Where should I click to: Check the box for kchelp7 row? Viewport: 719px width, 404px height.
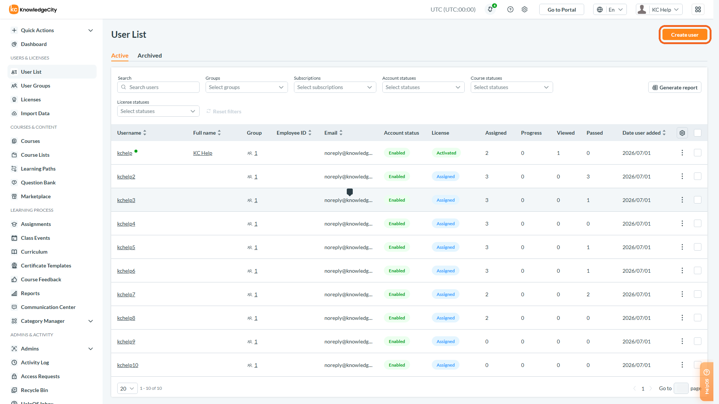point(698,294)
